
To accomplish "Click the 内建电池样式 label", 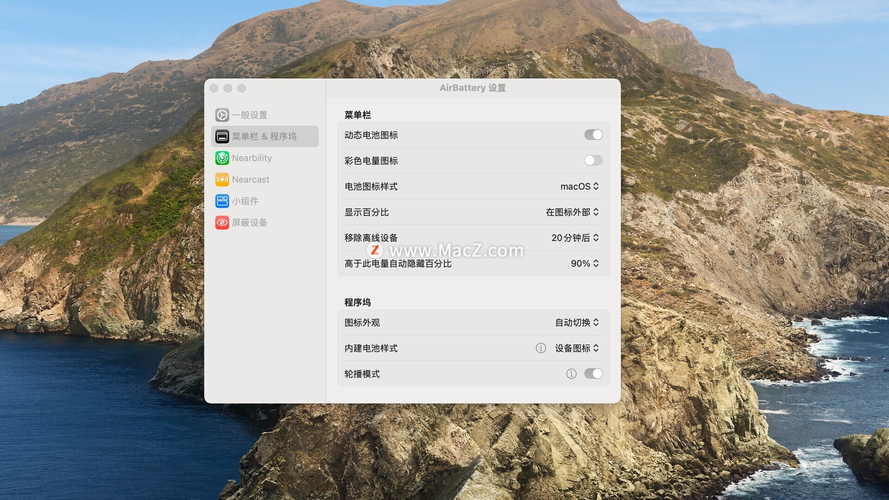I will [371, 348].
